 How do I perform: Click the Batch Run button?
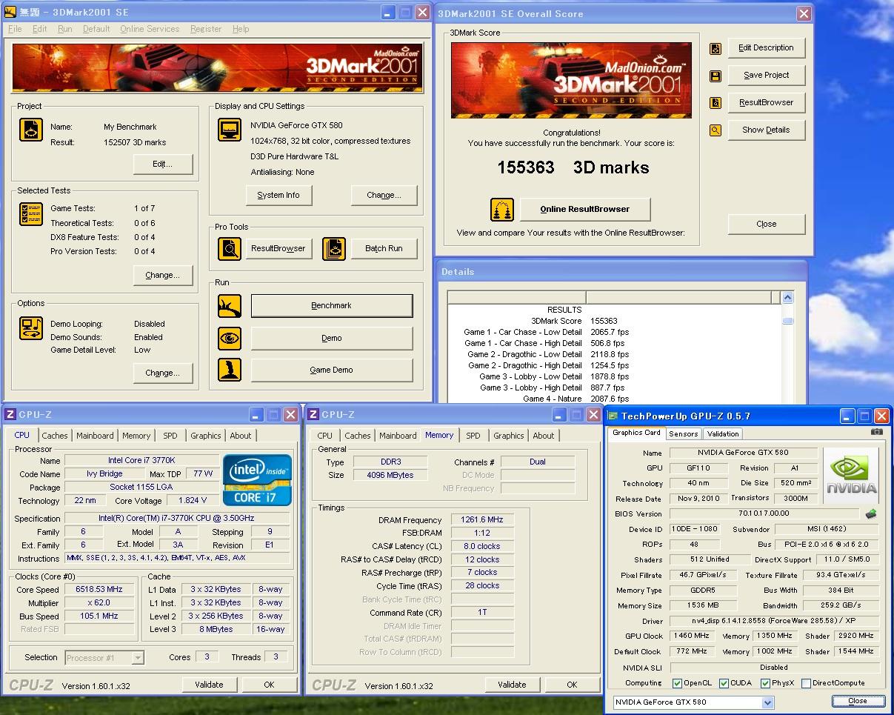(384, 249)
